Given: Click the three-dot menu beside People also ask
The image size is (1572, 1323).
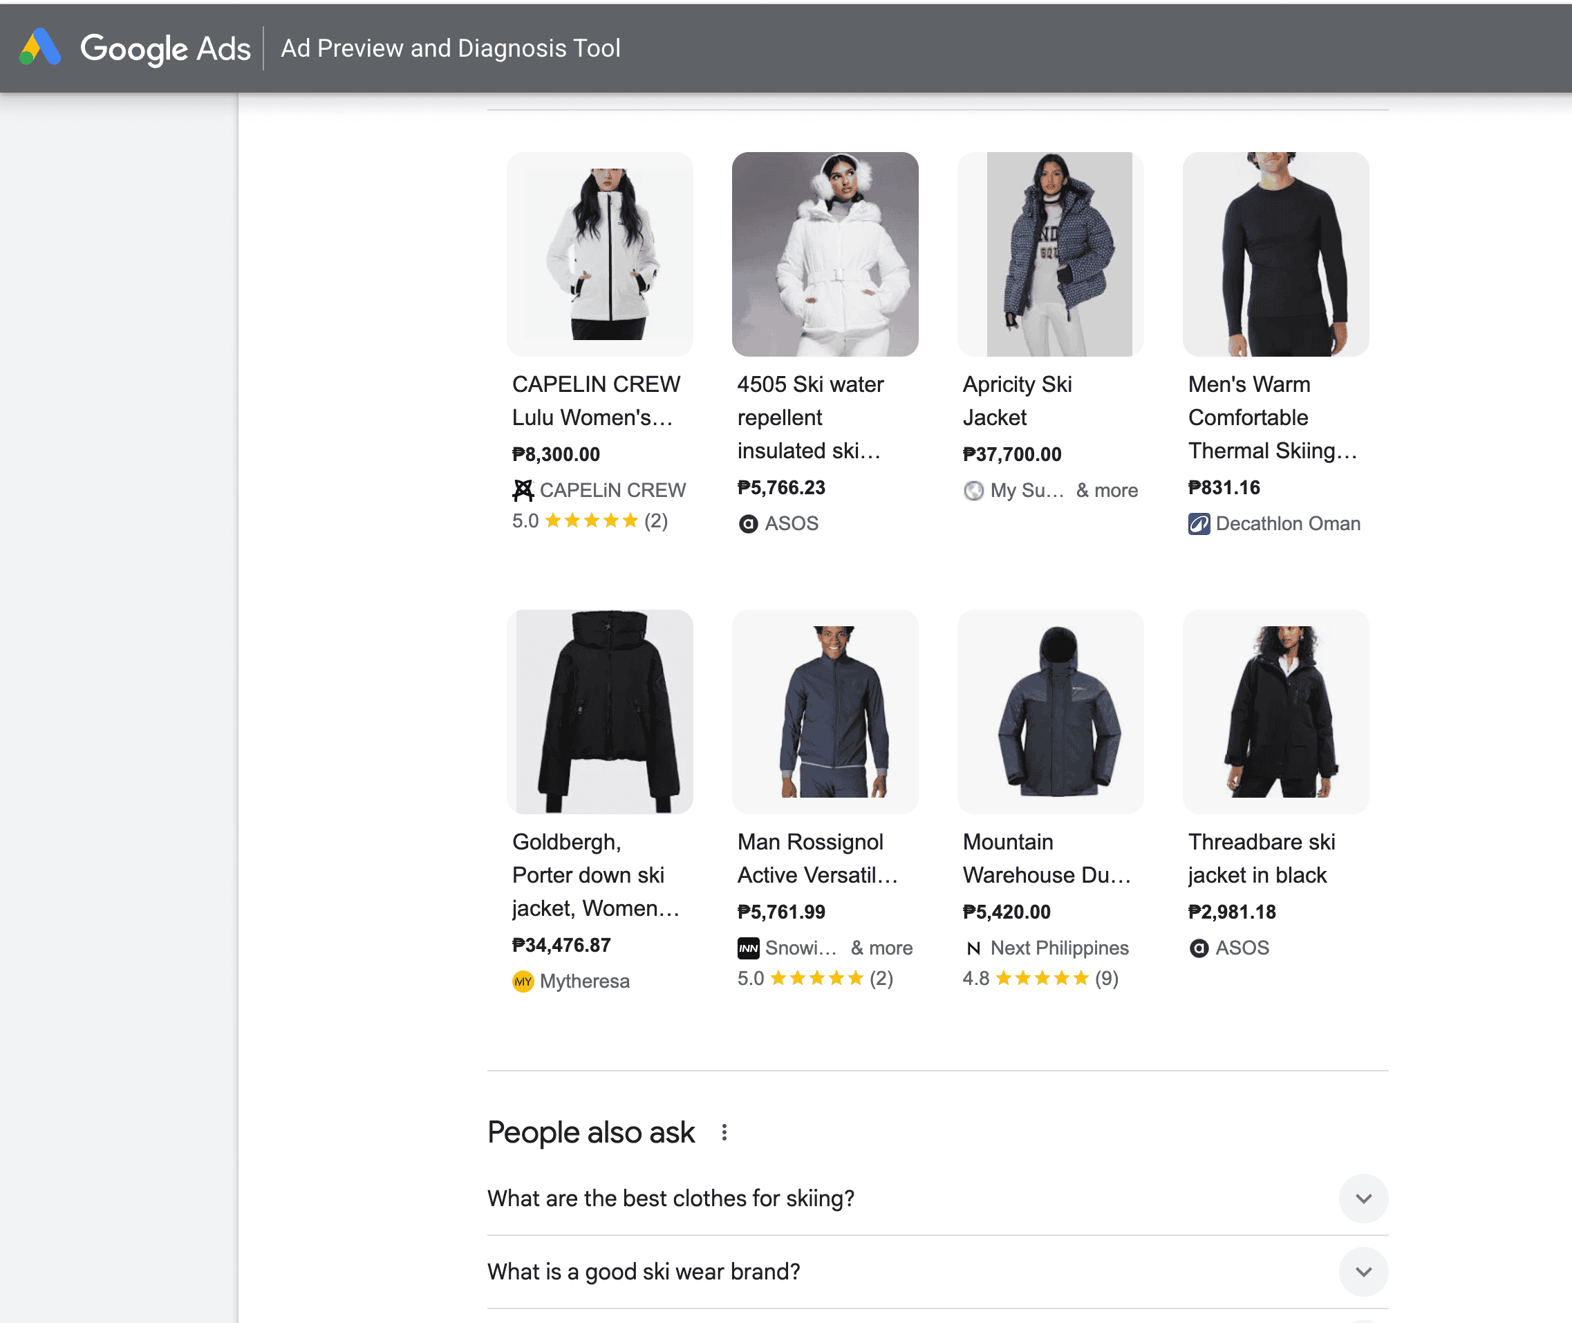Looking at the screenshot, I should point(724,1132).
